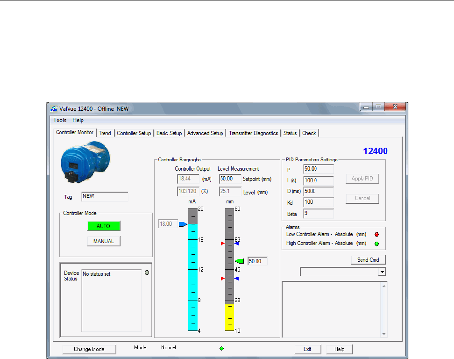Click the 18.00 output pointer value box

click(x=168, y=224)
